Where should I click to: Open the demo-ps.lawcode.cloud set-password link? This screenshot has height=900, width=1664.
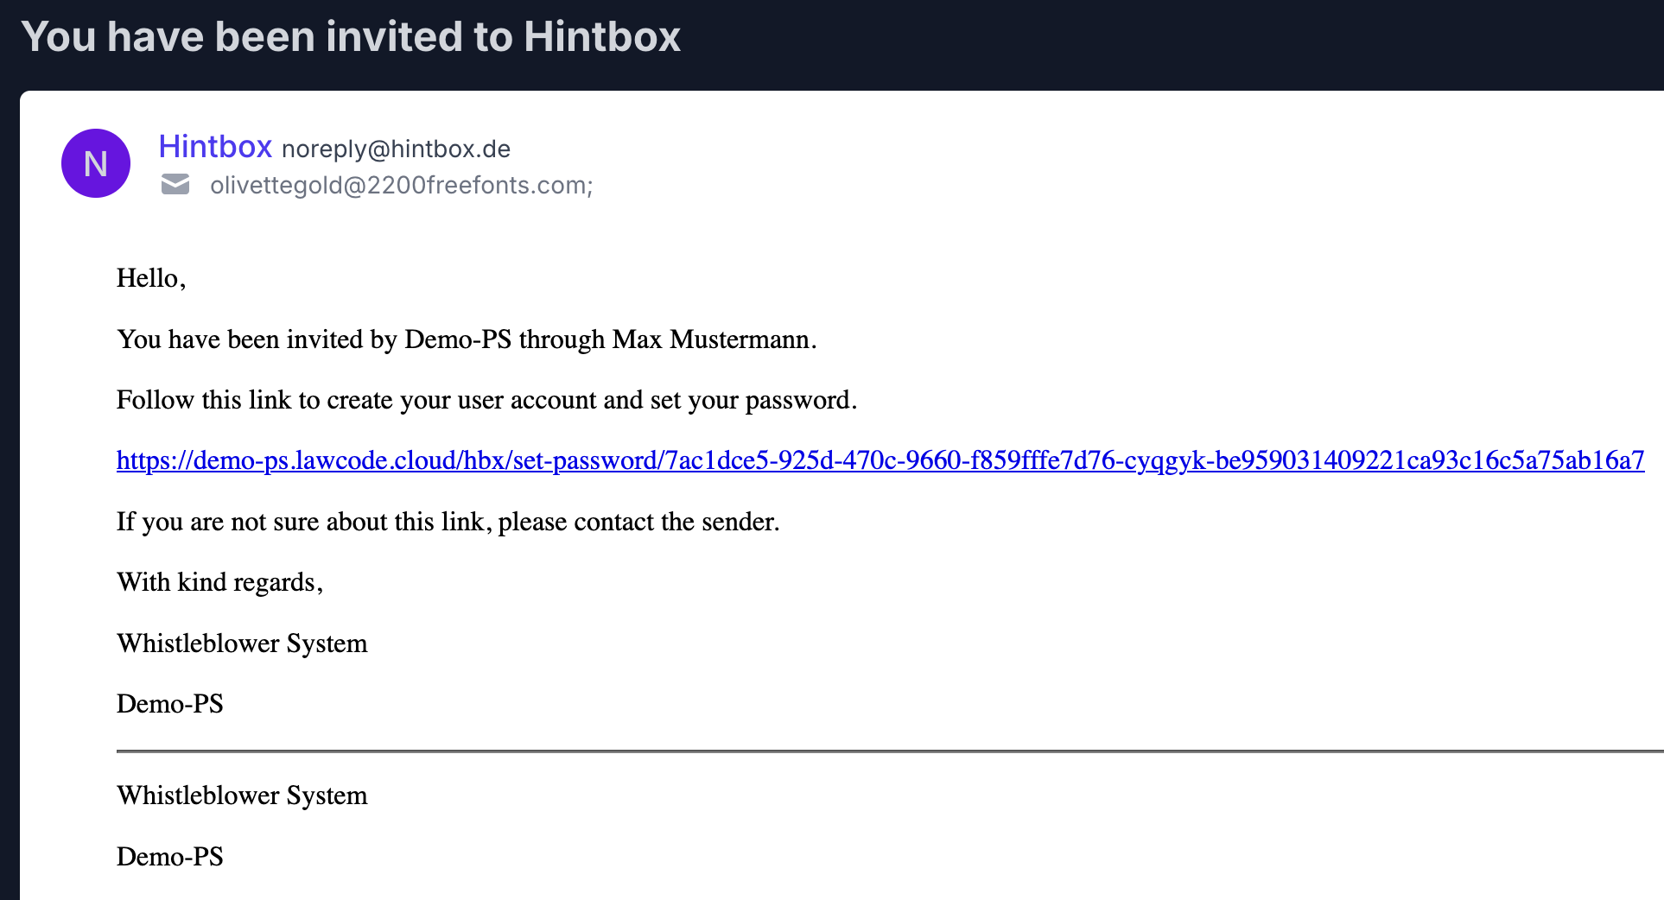pos(880,460)
